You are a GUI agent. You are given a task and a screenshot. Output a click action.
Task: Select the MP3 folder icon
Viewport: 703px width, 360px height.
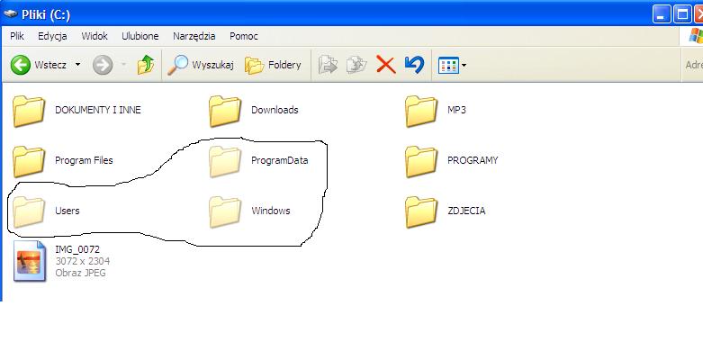pyautogui.click(x=421, y=112)
